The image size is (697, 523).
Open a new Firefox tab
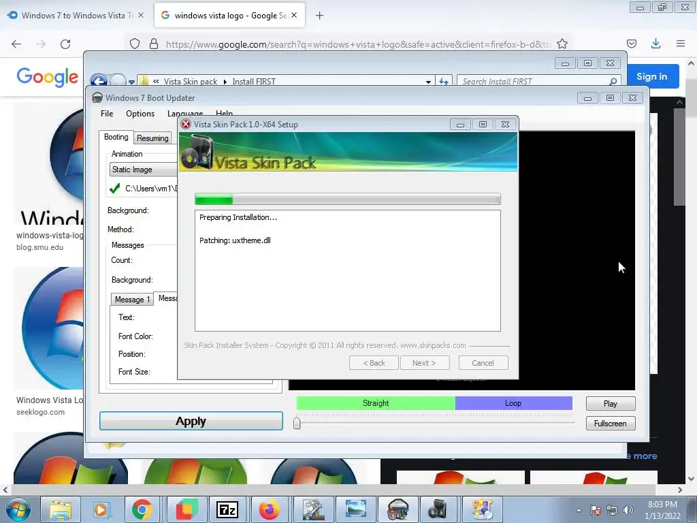click(320, 16)
